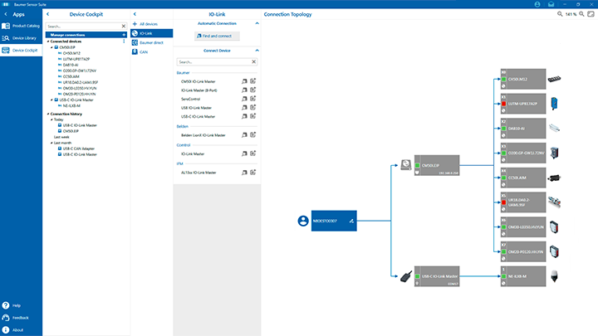Open the Feedback section
Screen dimensions: 598x336
[x=15, y=318]
